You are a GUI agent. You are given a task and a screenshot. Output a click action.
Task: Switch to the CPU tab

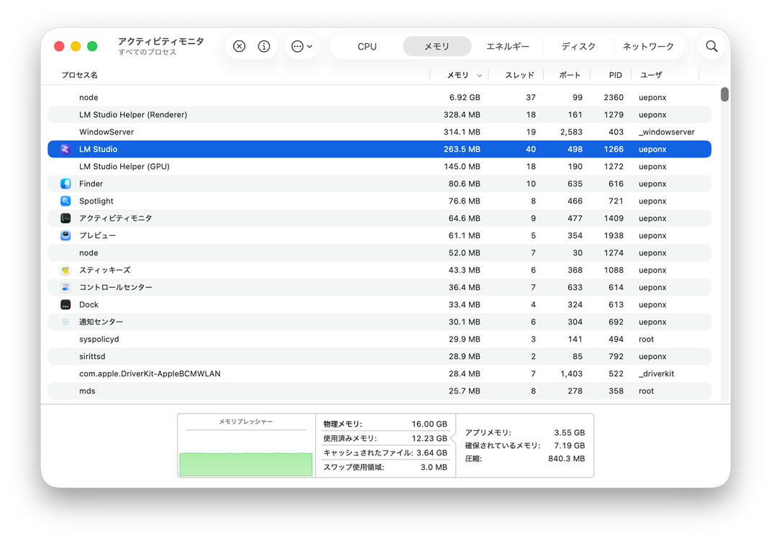coord(367,46)
